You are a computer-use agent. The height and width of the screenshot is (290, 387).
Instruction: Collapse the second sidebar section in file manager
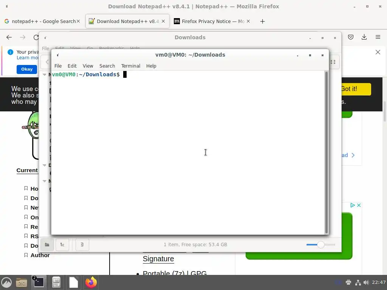(x=45, y=165)
